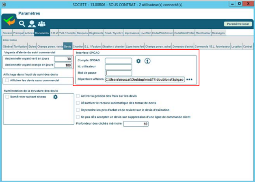This screenshot has width=255, height=182.
Task: Open Commande / B.L. fournisseur sub-tab
Action: (212, 47)
